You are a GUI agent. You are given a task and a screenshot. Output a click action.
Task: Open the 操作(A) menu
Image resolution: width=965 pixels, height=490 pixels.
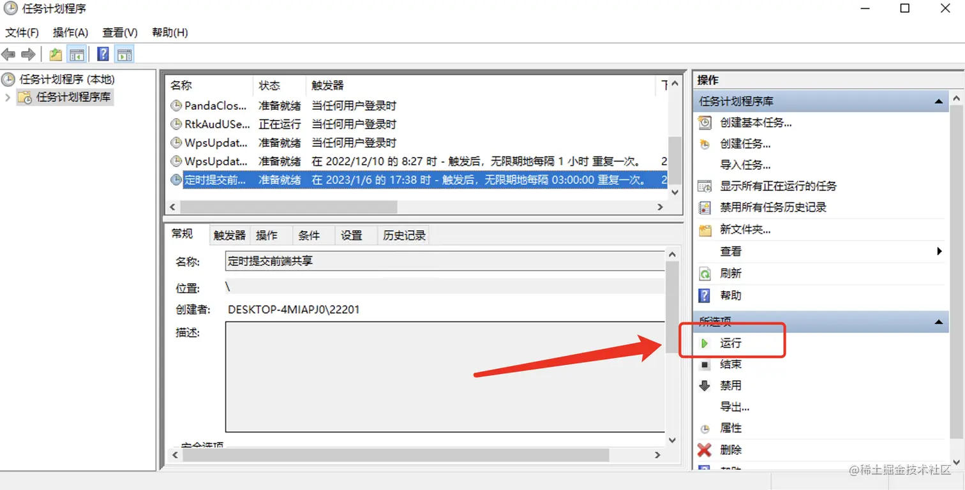point(70,33)
